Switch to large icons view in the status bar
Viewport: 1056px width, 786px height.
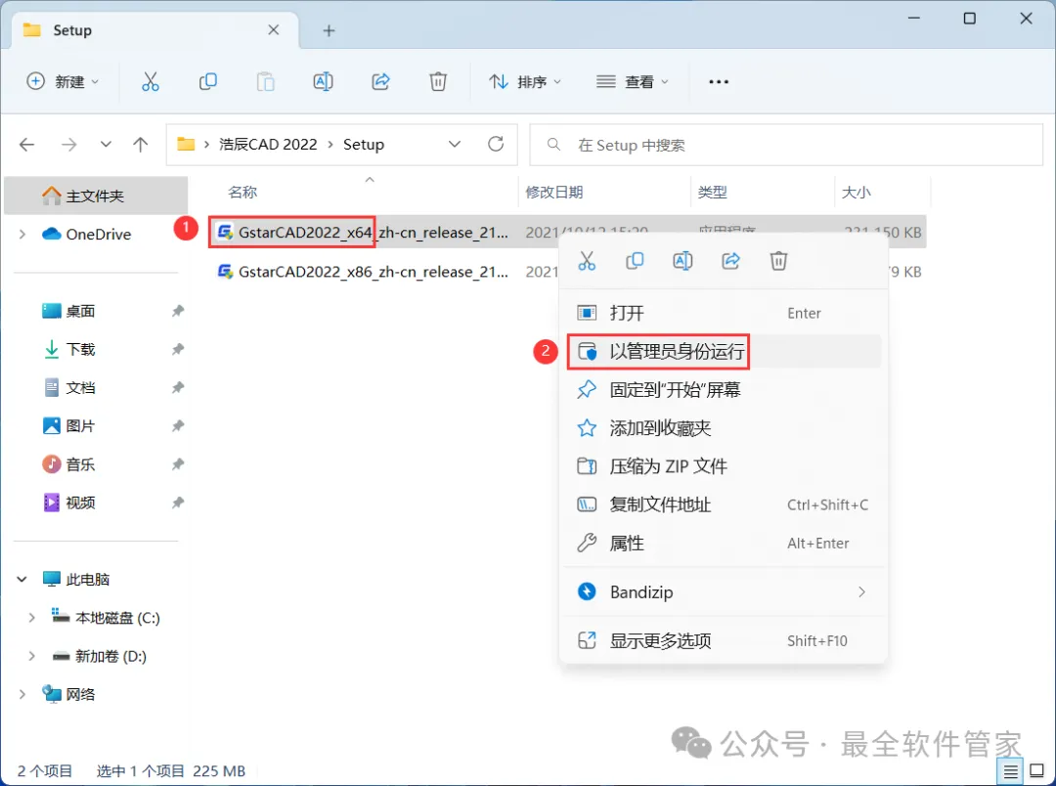coord(1037,771)
